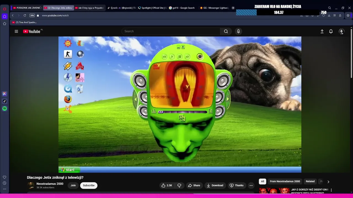353x198 pixels.
Task: Start voice search with the microphone
Action: click(x=239, y=31)
